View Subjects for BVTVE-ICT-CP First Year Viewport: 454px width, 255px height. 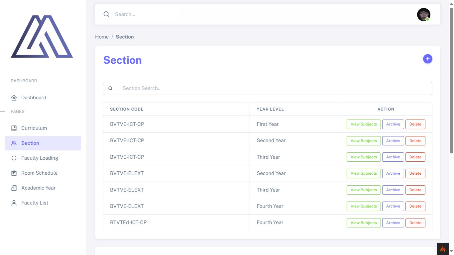[364, 124]
